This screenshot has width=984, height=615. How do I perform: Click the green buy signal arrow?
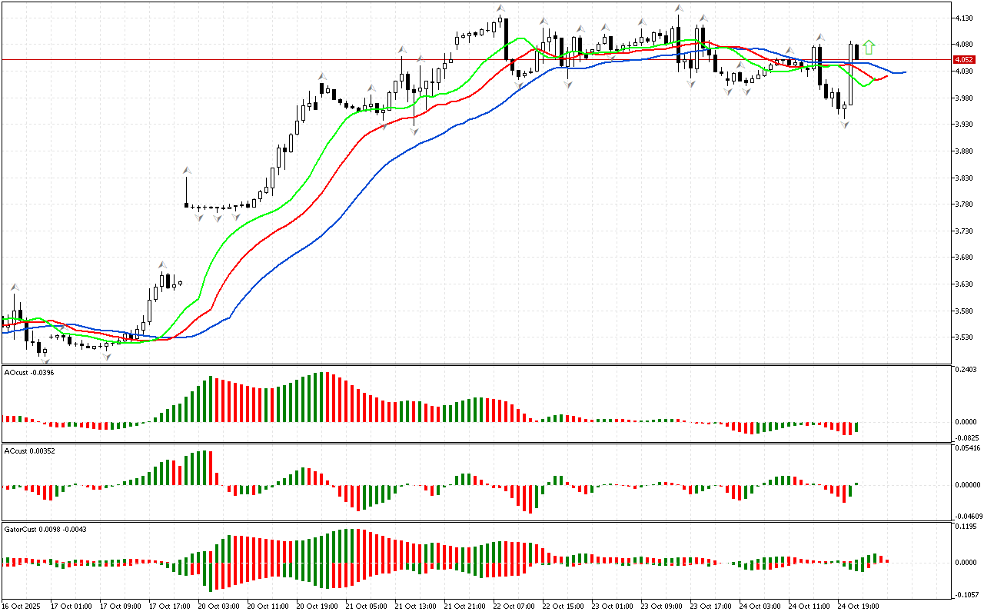(869, 47)
